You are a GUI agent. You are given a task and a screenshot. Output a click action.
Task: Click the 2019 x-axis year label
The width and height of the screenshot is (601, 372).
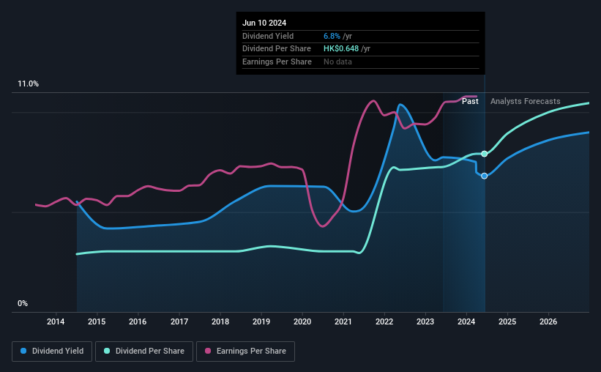(x=261, y=321)
